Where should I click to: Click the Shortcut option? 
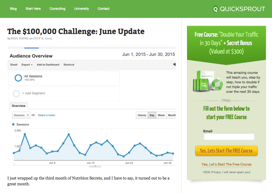(x=69, y=65)
